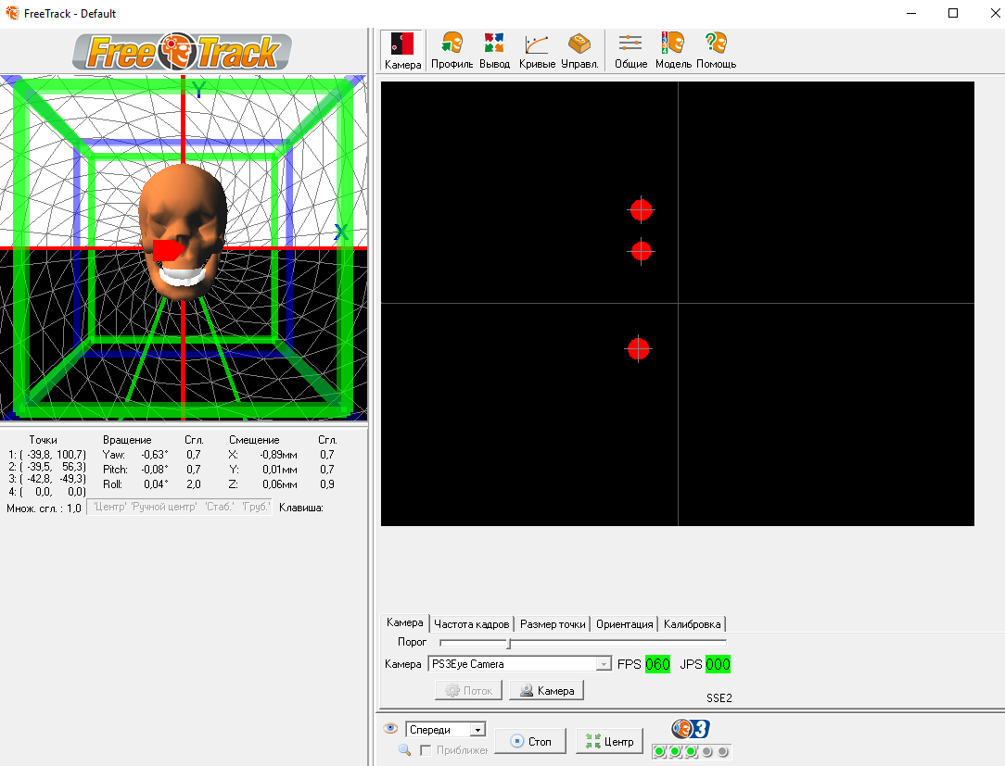Screen dimensions: 1005x766
Task: Switch to the Ориентация tab
Action: click(624, 623)
